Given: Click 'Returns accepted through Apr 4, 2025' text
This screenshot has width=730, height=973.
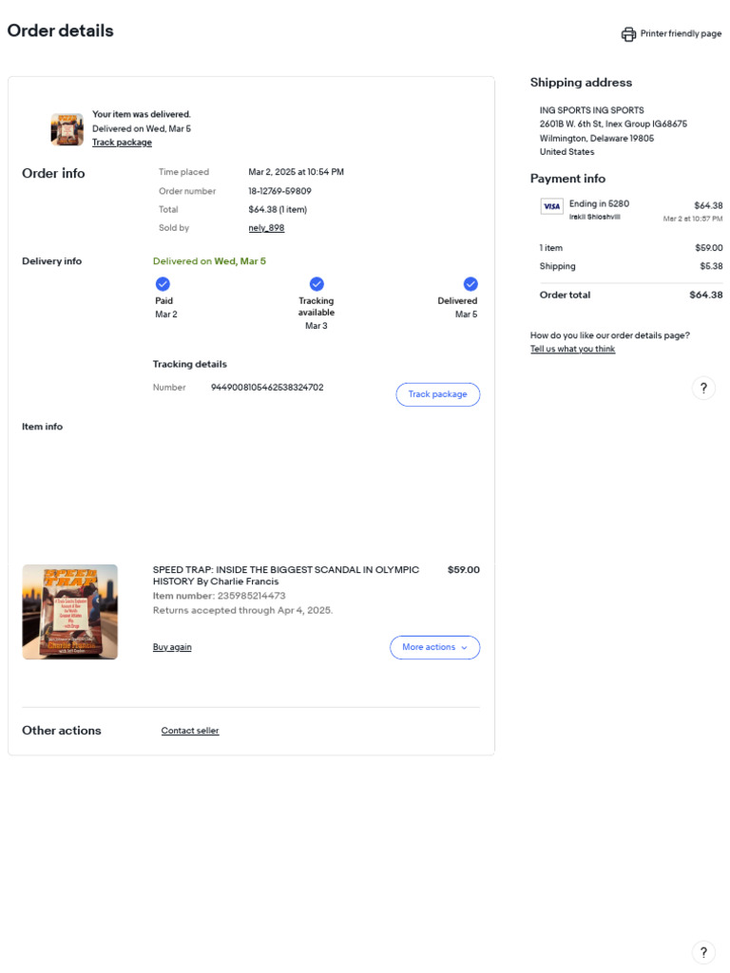Looking at the screenshot, I should [242, 611].
